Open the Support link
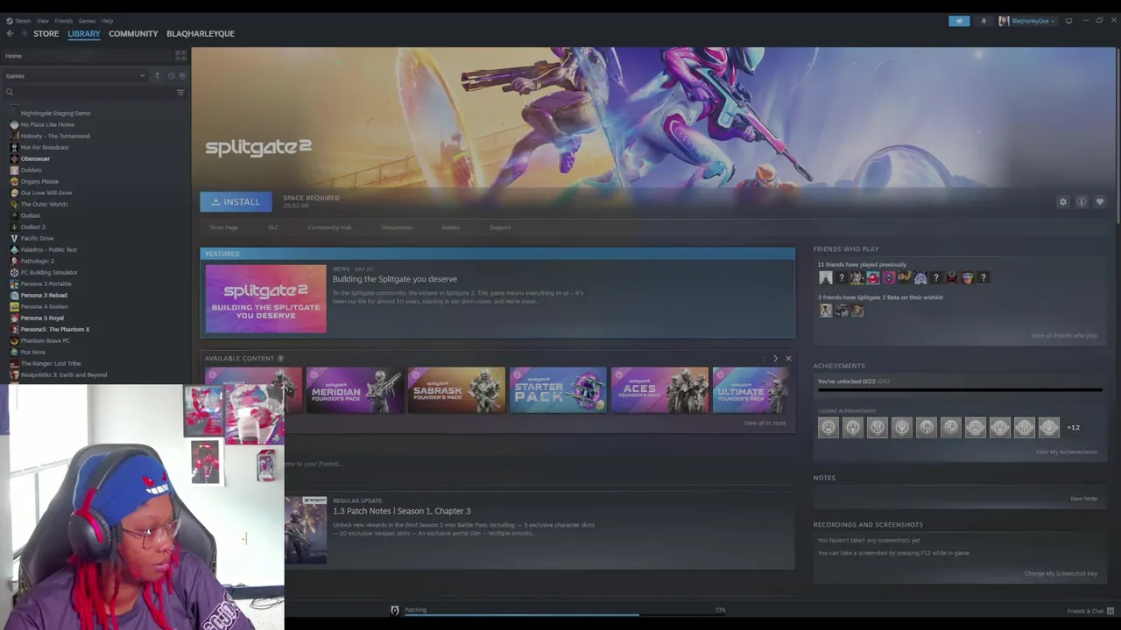 pos(500,227)
